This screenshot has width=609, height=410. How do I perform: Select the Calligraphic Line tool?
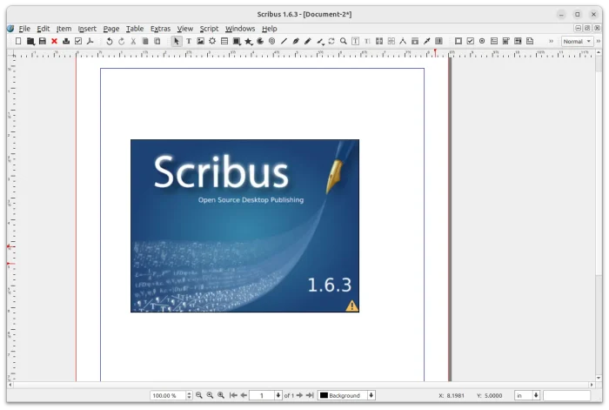point(320,41)
